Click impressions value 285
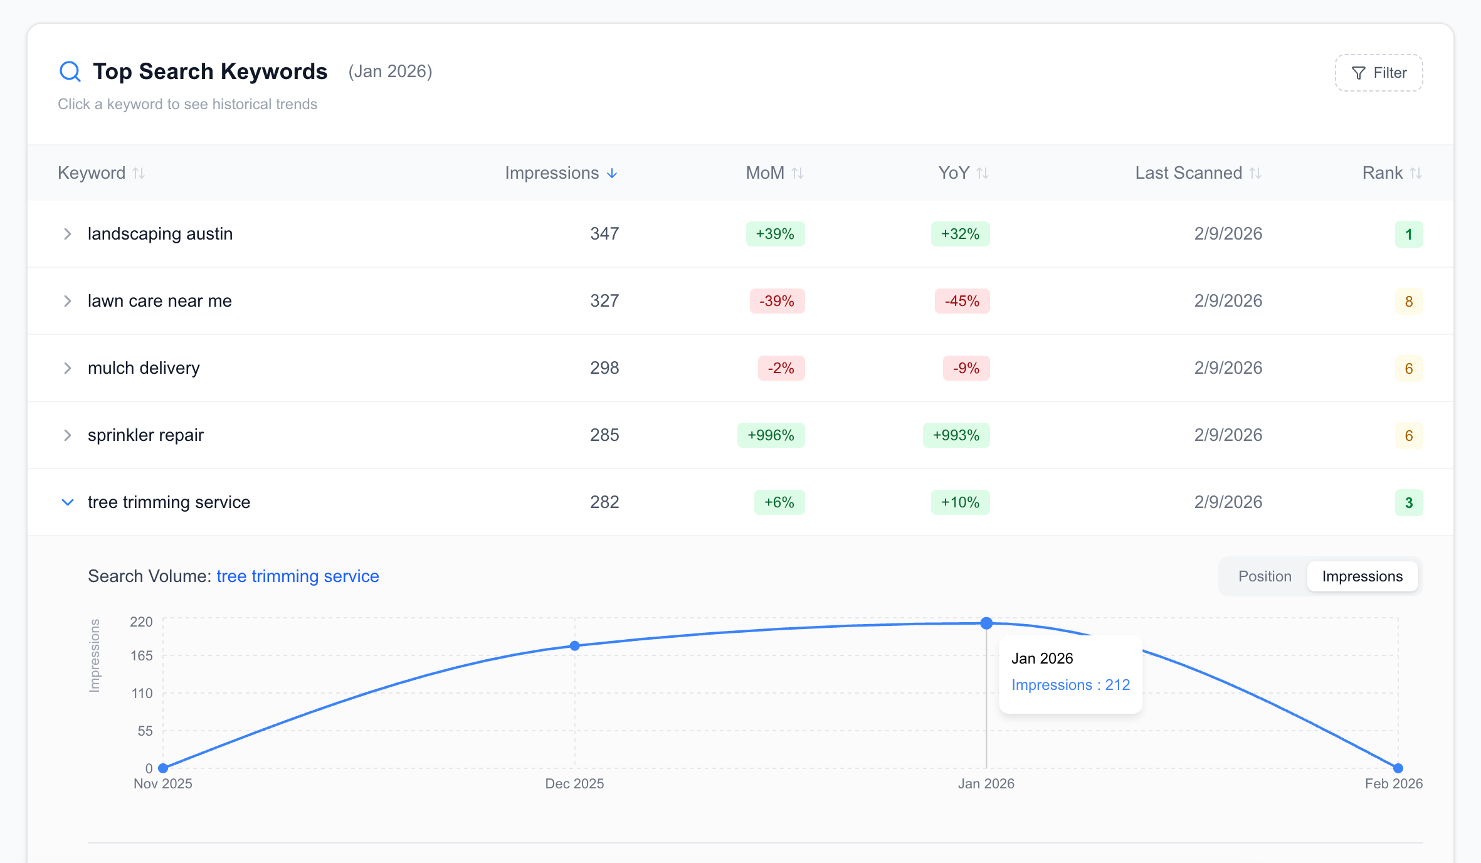Screen dimensions: 1481x863 coord(604,435)
